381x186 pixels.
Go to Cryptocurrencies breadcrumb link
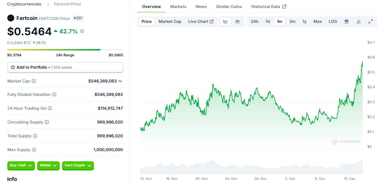point(24,4)
